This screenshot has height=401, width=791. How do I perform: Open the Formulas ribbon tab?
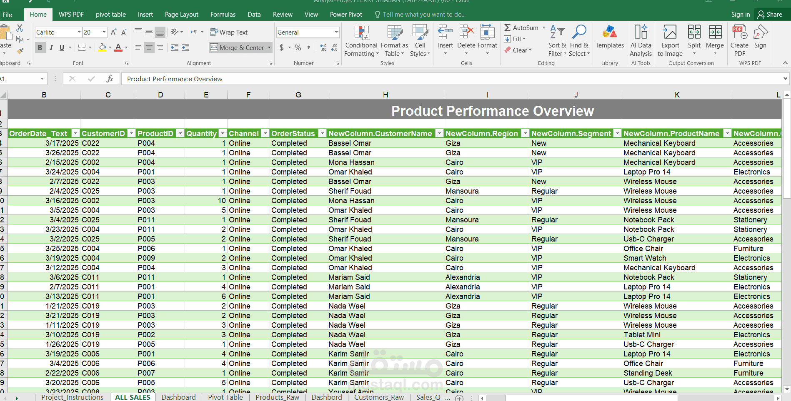[223, 14]
